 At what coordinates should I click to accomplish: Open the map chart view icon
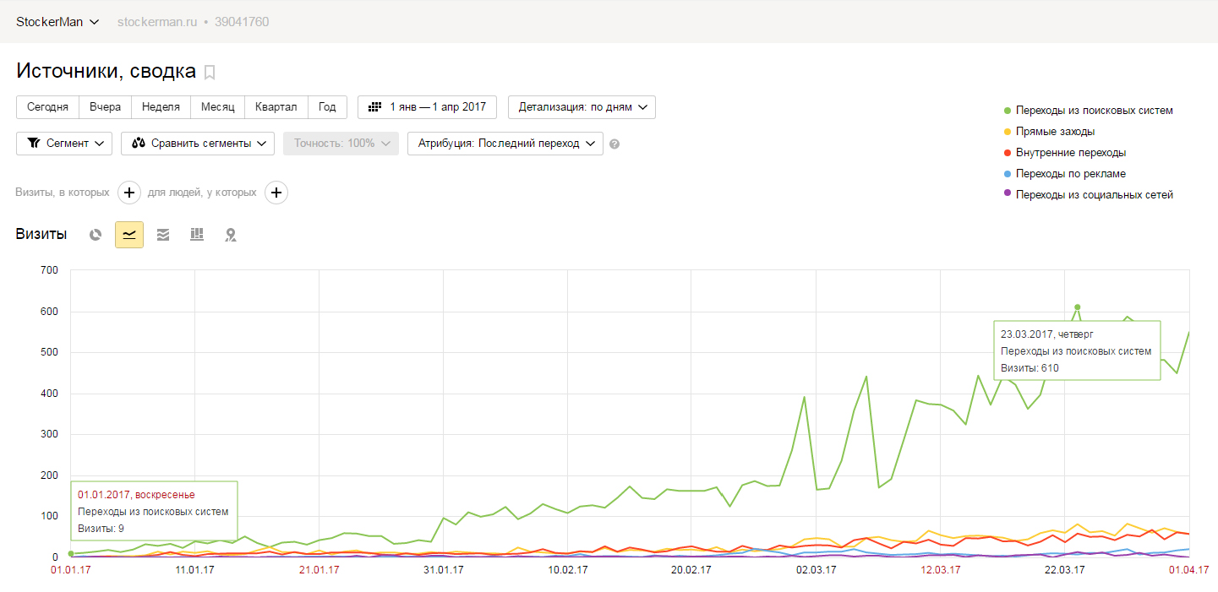[231, 235]
